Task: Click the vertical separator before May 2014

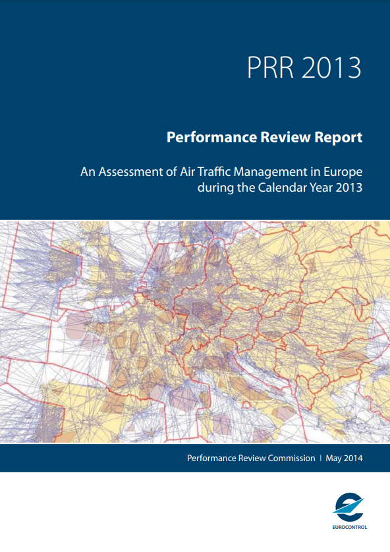Action: click(x=321, y=458)
